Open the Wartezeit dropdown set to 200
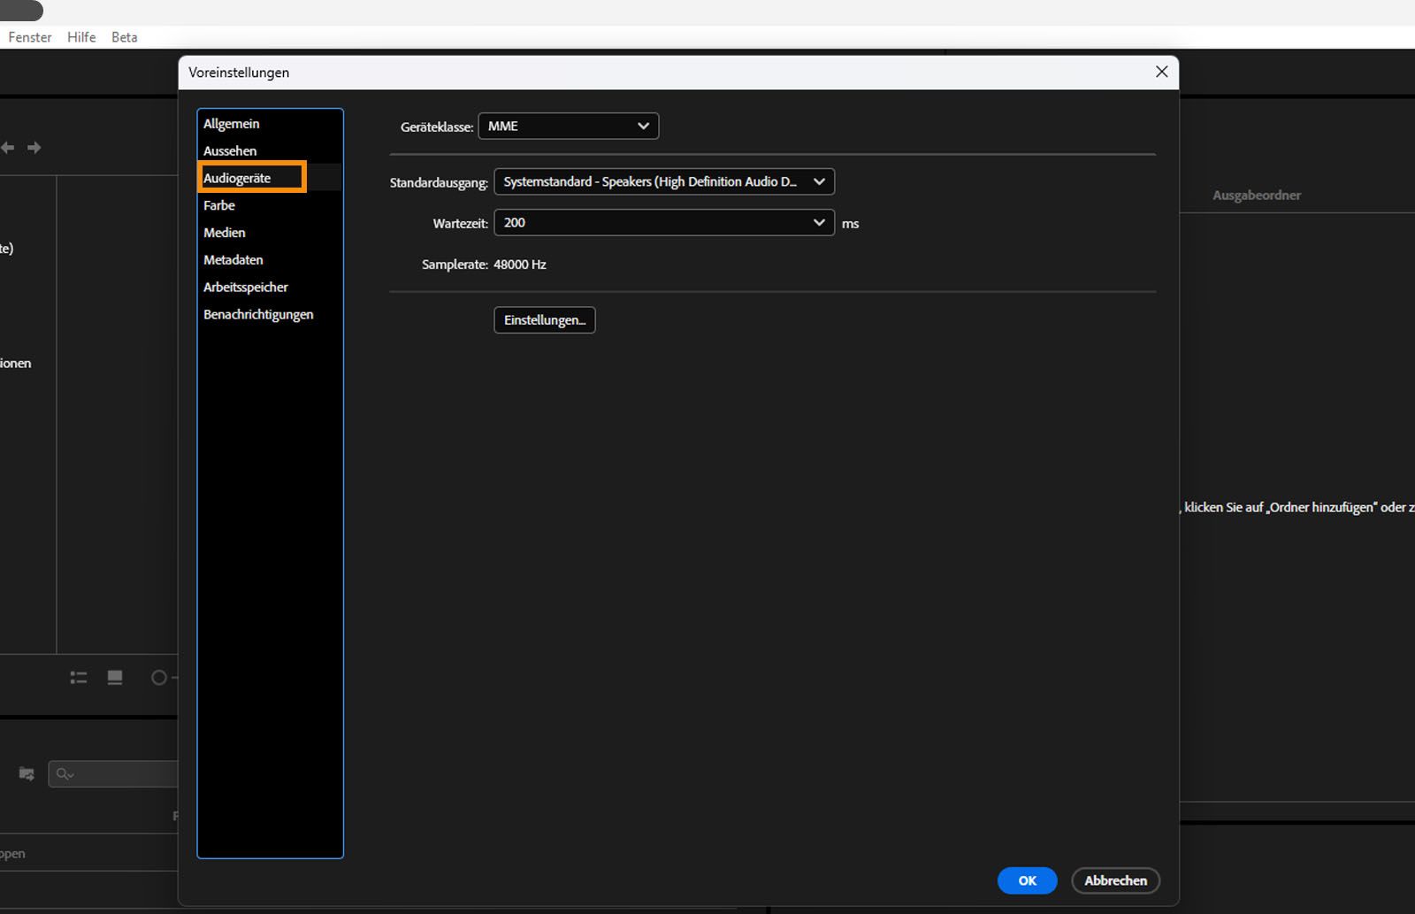The image size is (1415, 914). 664,223
